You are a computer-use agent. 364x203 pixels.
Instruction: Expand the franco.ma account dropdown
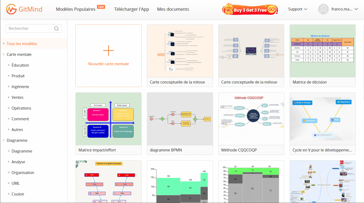coord(356,9)
